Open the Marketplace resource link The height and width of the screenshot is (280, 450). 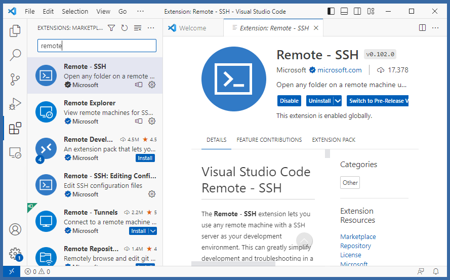358,236
